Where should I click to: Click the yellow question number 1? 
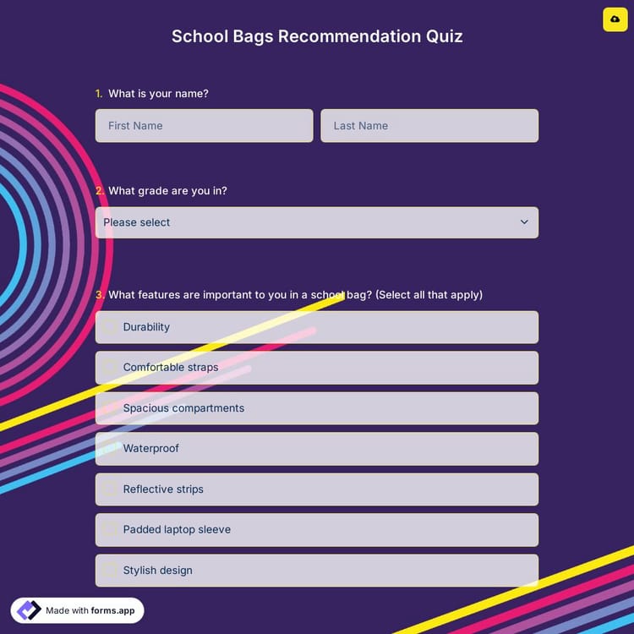(99, 94)
